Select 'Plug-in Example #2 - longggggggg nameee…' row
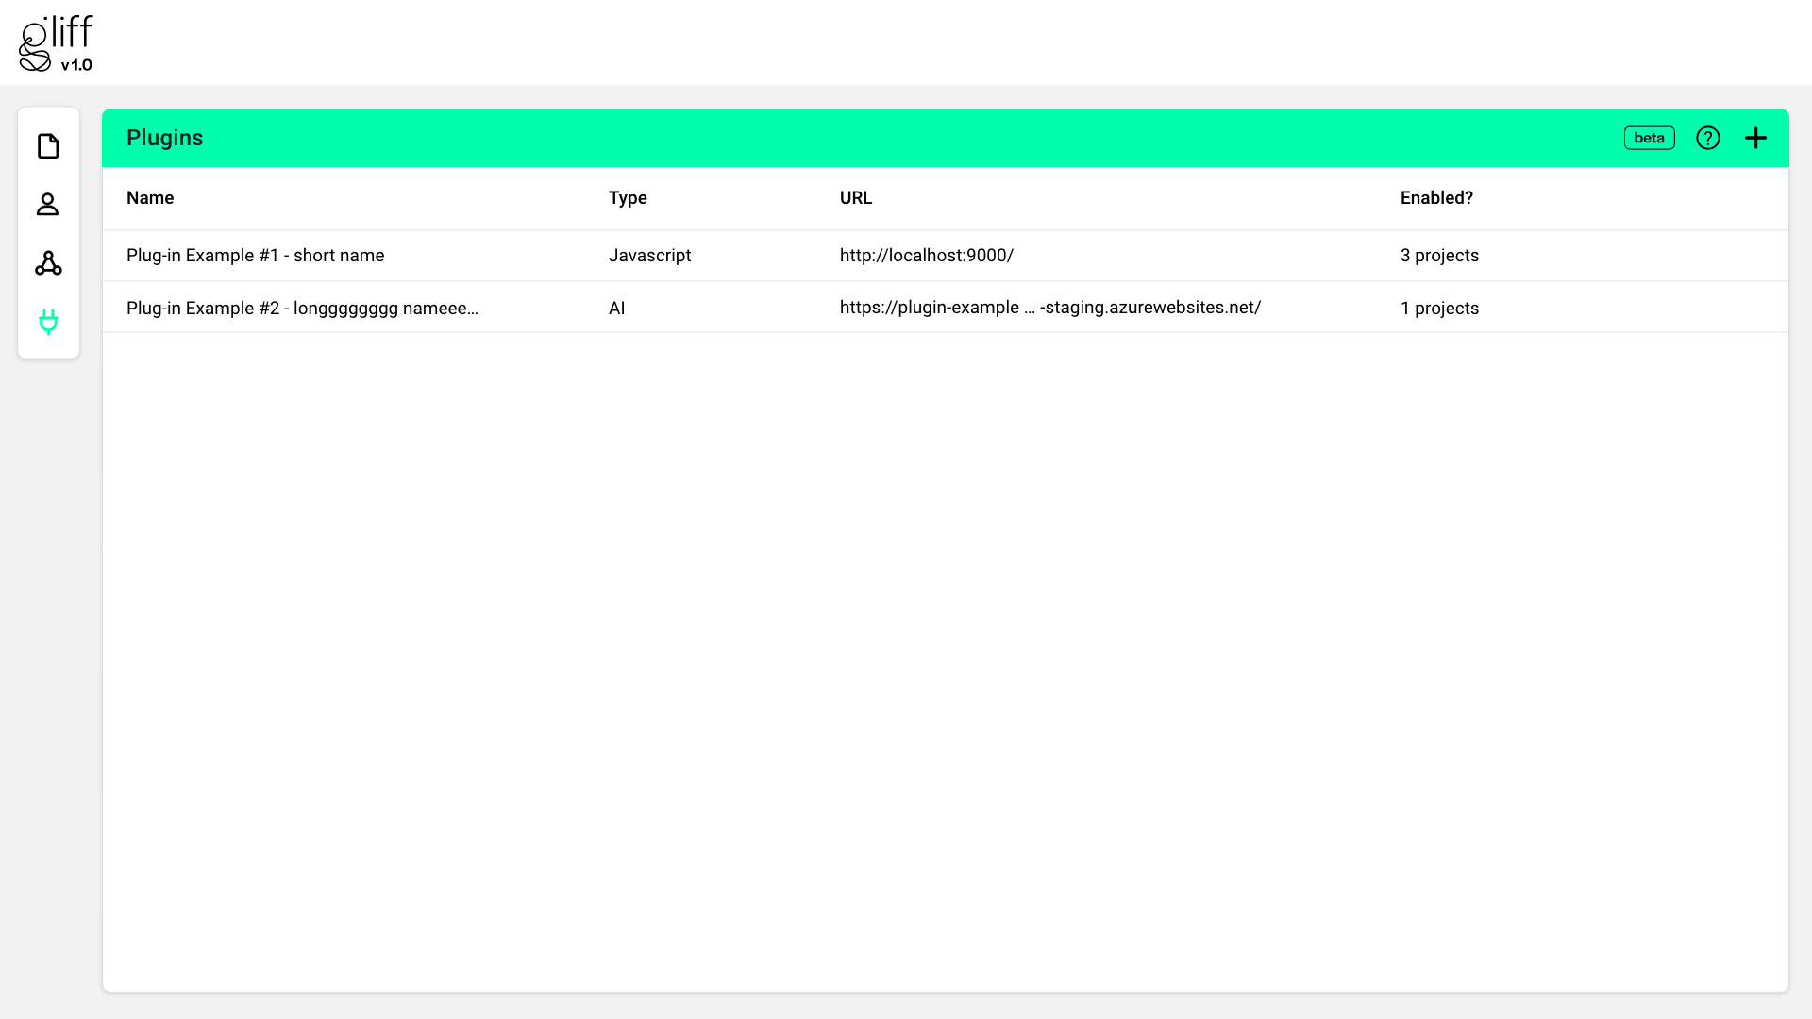This screenshot has height=1019, width=1812. 945,308
